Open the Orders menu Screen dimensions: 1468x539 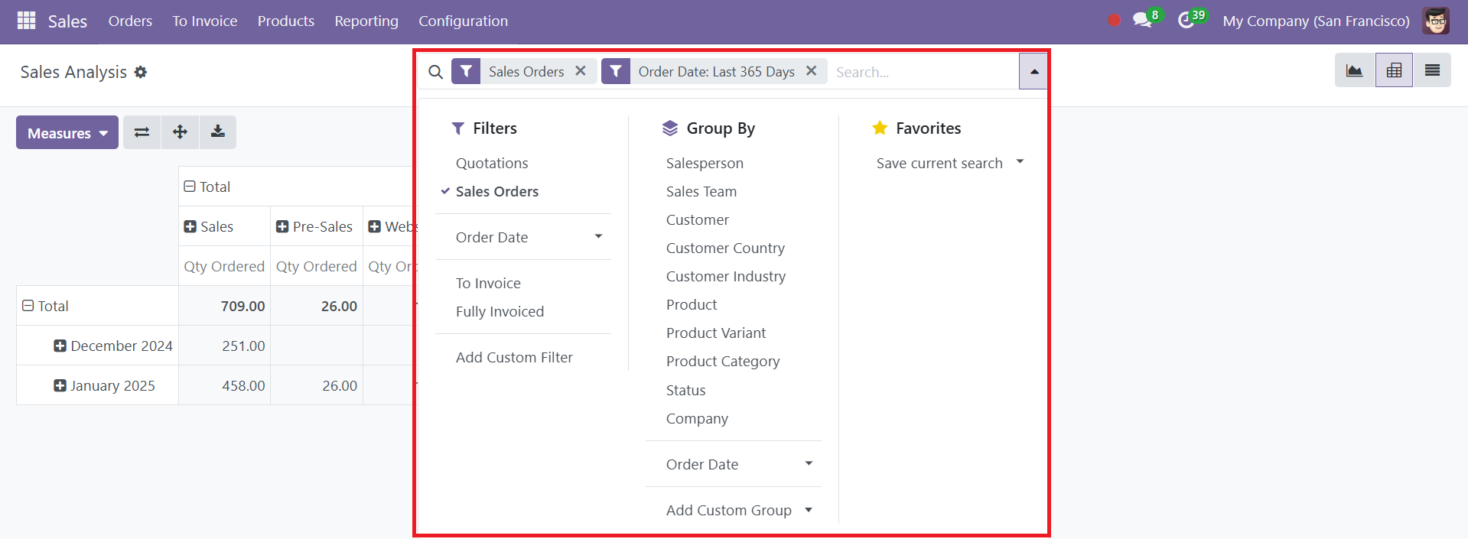pos(130,21)
